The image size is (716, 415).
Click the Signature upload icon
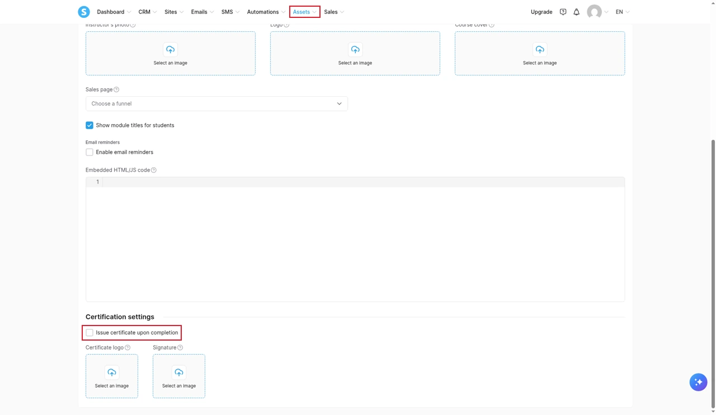click(179, 372)
